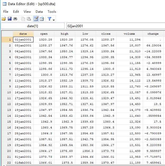The image size is (165, 166).
Task: Select the low column header
Action: coord(85,34)
